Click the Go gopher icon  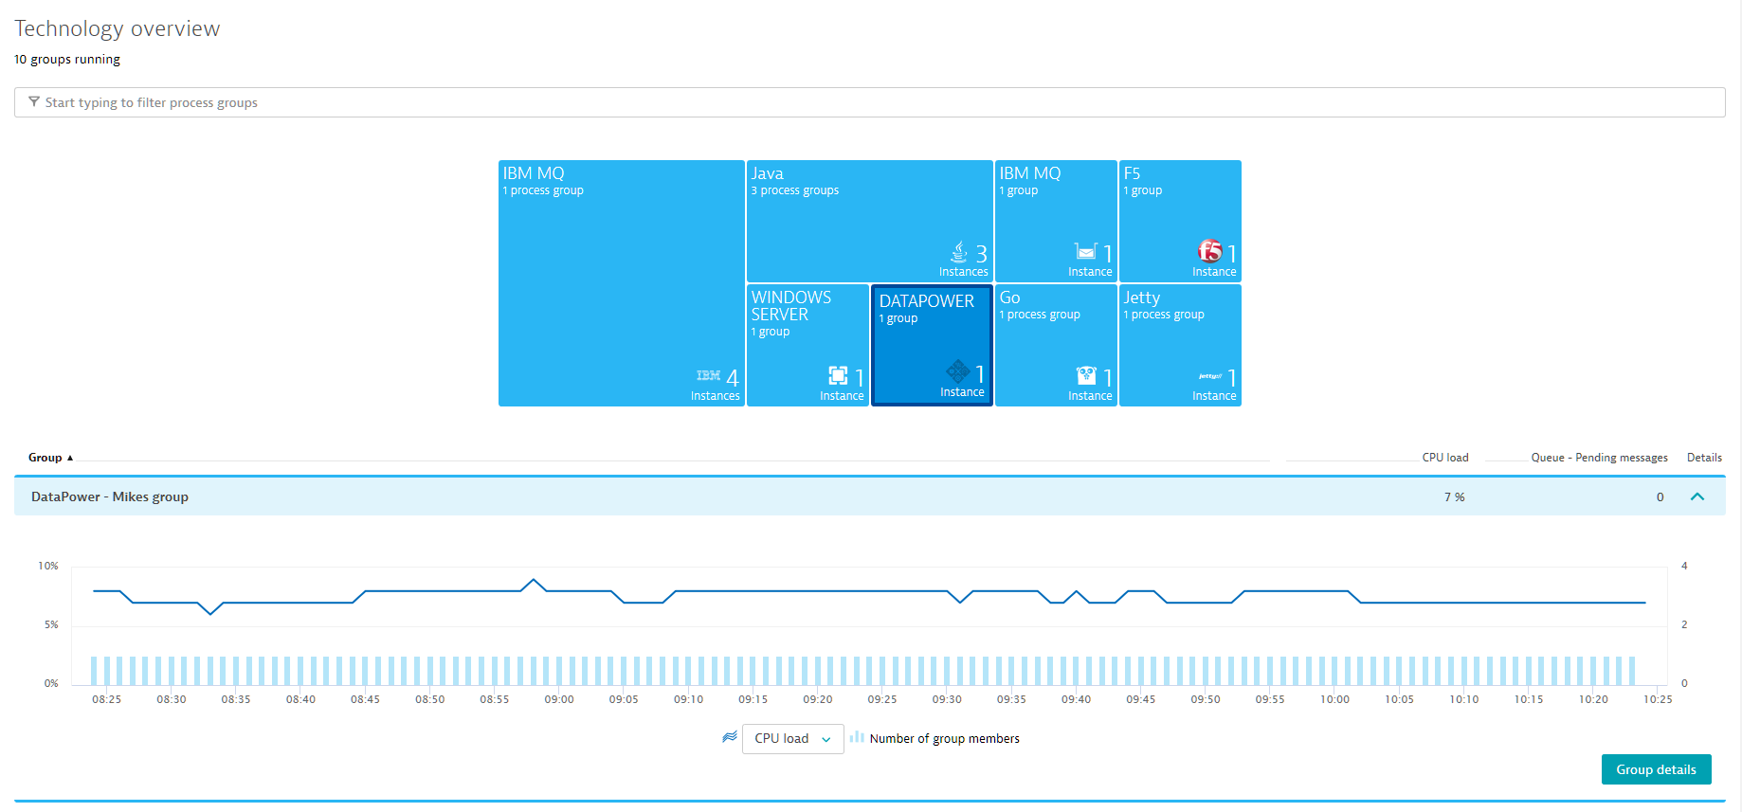point(1086,375)
